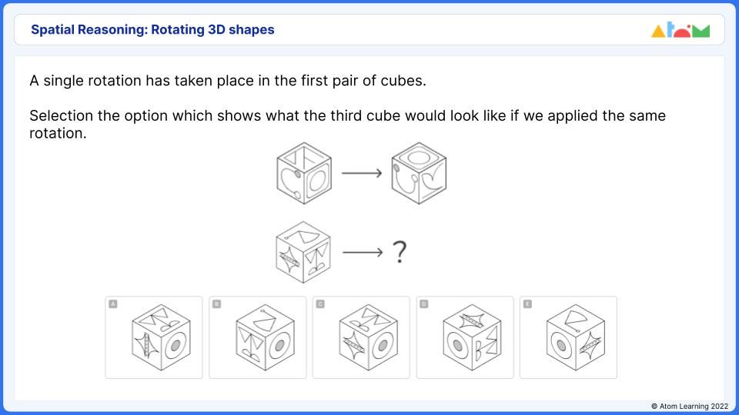739x415 pixels.
Task: Click the small D label badge
Action: 423,304
